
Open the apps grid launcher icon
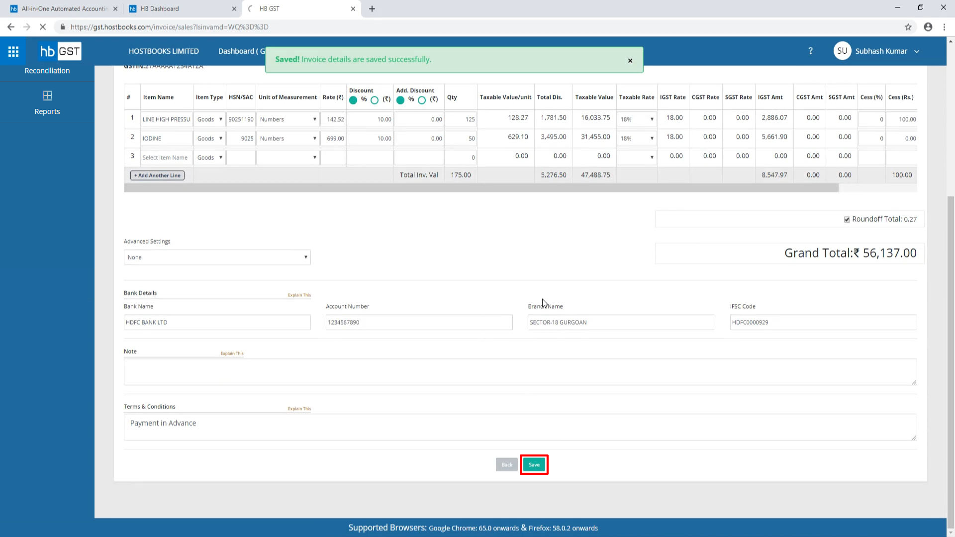(x=13, y=51)
